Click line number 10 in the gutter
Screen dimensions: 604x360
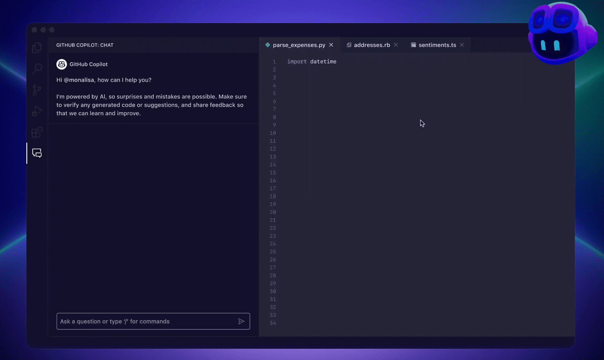pos(273,133)
